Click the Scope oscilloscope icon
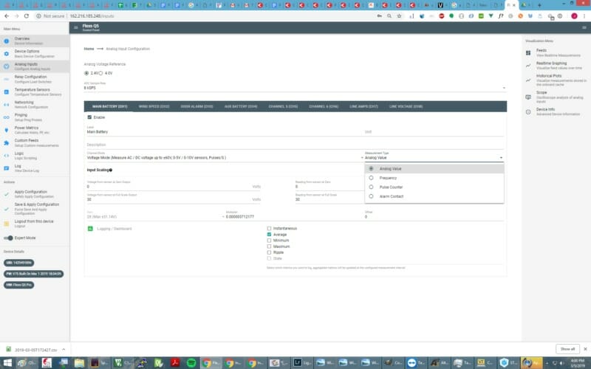 527,94
